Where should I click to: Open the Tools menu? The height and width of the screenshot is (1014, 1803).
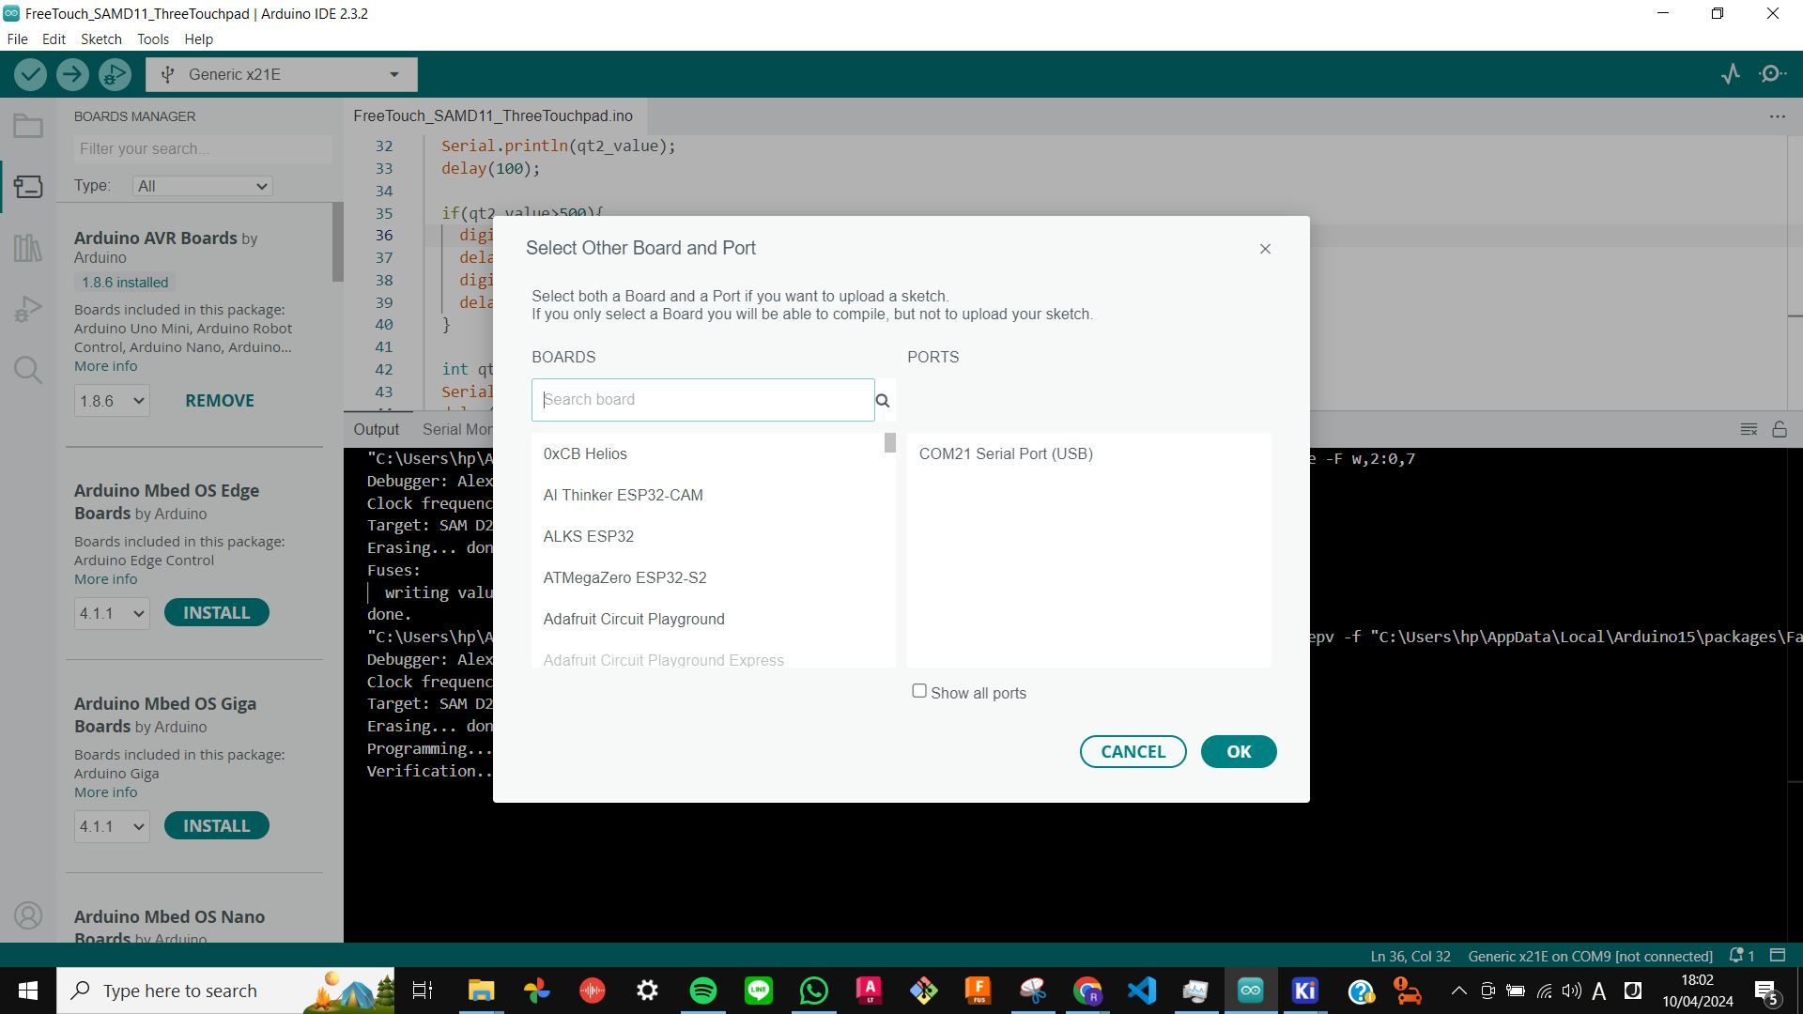coord(151,38)
